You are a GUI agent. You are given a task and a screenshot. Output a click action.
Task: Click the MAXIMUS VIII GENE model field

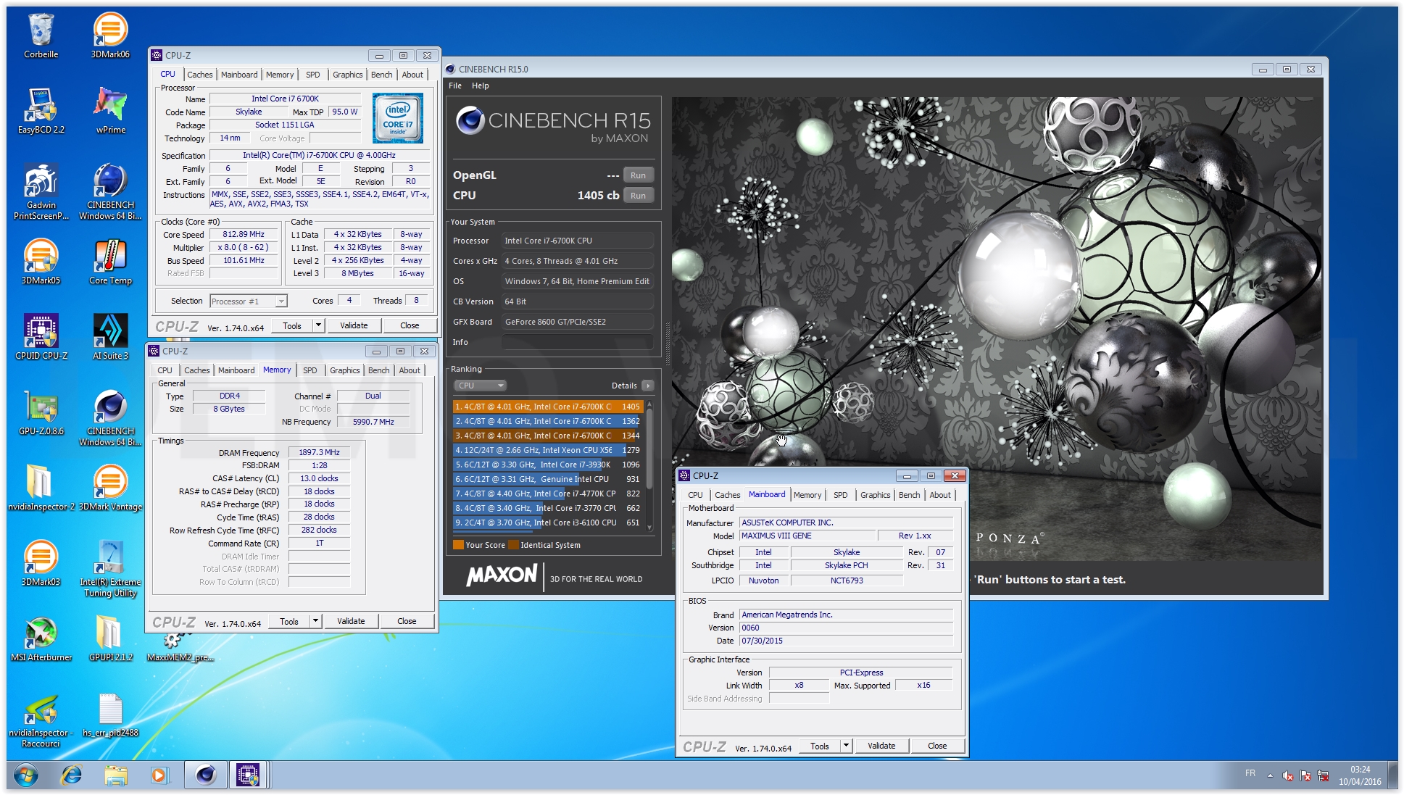pos(807,536)
